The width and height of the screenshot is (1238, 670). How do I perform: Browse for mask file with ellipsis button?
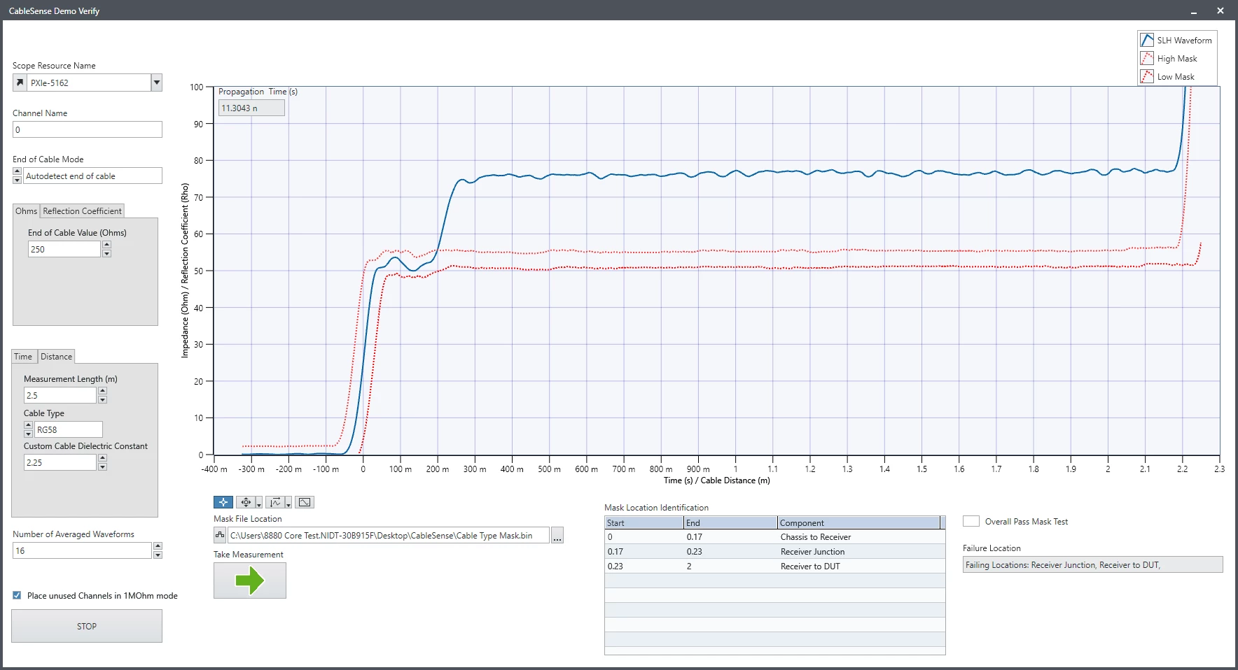[557, 536]
